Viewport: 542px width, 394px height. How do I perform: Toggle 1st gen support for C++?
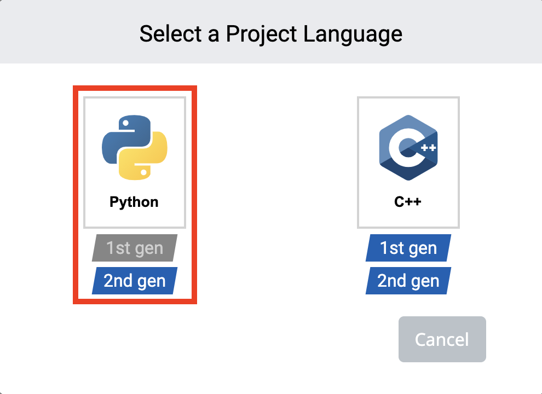(407, 247)
